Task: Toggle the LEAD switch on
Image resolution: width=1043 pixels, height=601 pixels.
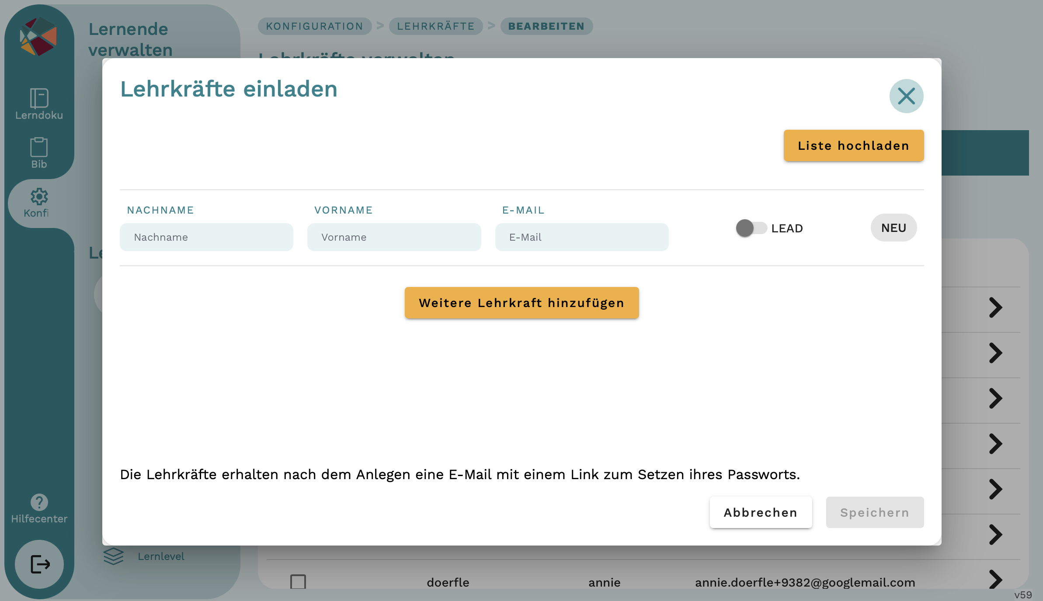Action: coord(751,228)
